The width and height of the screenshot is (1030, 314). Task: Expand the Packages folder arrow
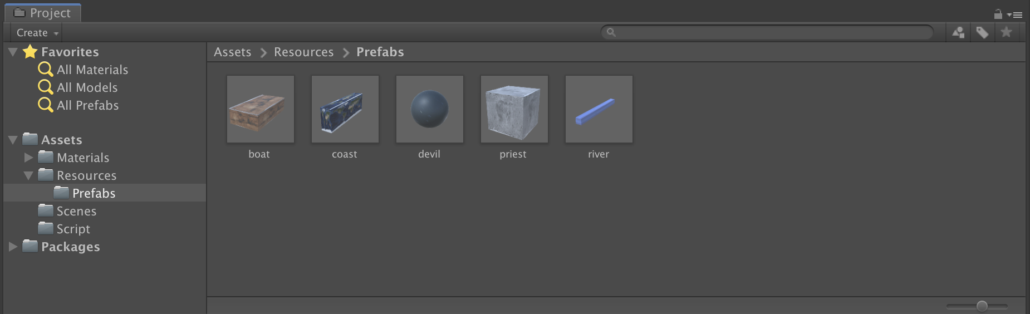tap(13, 247)
